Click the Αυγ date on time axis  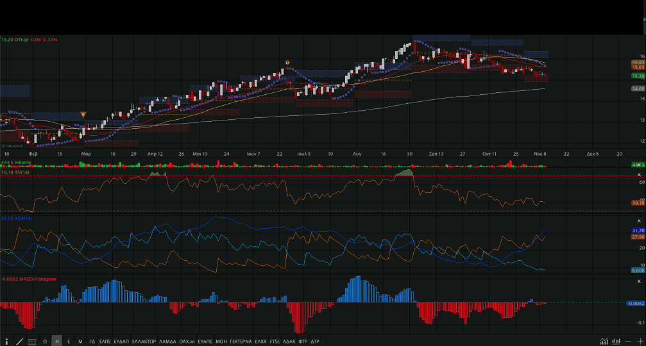357,154
